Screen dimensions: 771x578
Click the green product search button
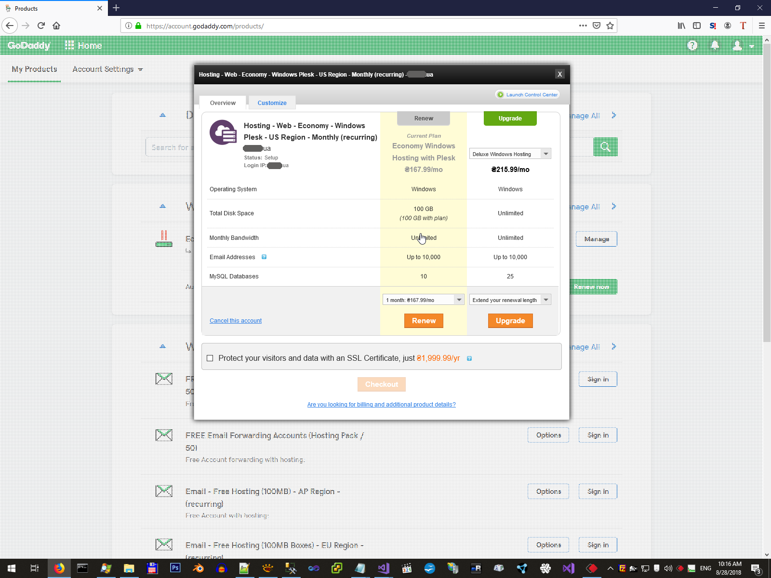click(605, 147)
